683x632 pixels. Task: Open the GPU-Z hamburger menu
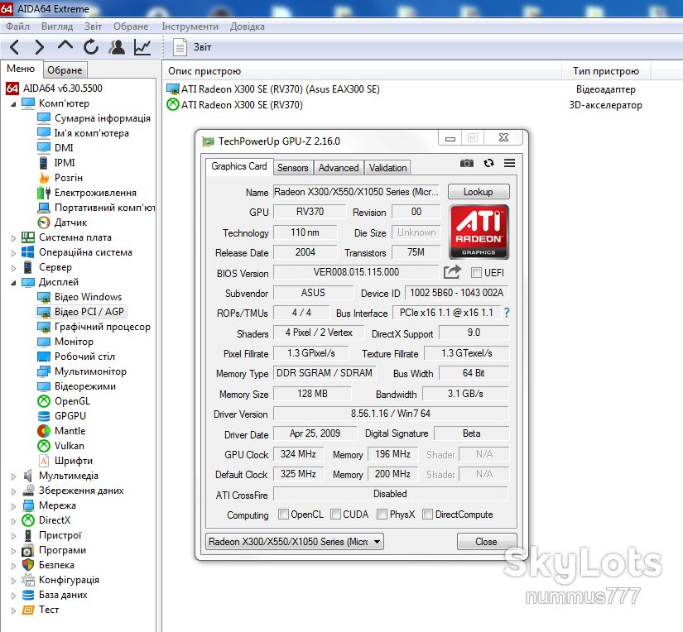pyautogui.click(x=509, y=163)
